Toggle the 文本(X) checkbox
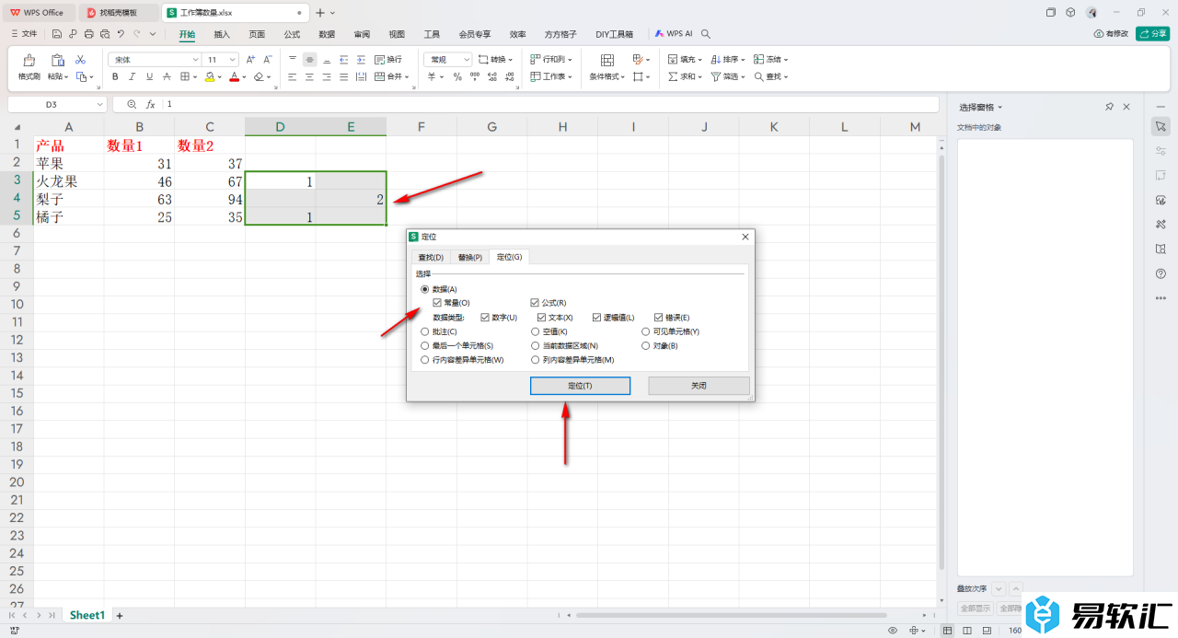This screenshot has height=638, width=1178. click(542, 318)
